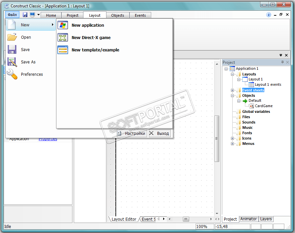
Task: Switch to the Events ribbon tab
Action: (x=140, y=15)
